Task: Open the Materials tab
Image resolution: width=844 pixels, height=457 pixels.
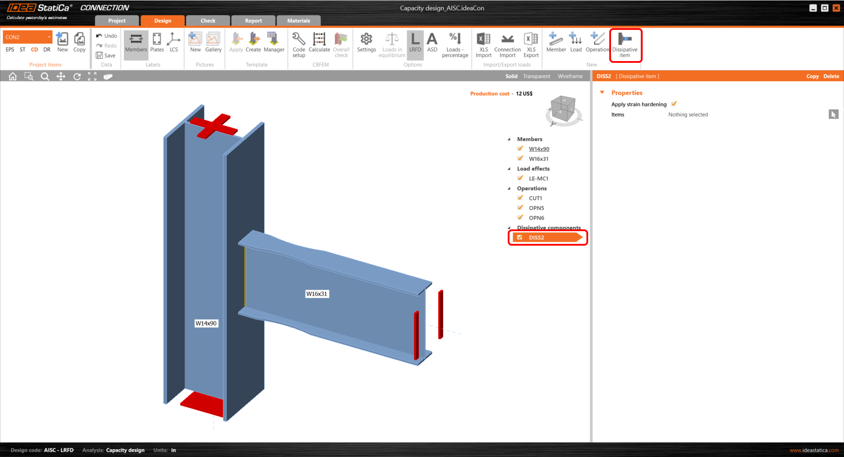Action: (x=298, y=21)
